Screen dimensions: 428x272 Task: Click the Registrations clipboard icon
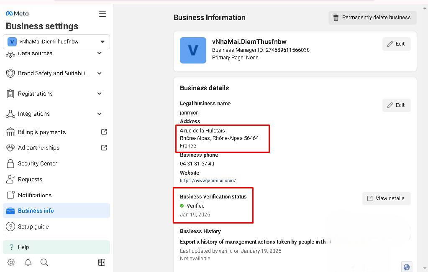tap(10, 94)
